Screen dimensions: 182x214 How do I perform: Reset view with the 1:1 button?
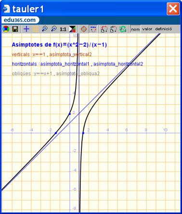coord(63,29)
